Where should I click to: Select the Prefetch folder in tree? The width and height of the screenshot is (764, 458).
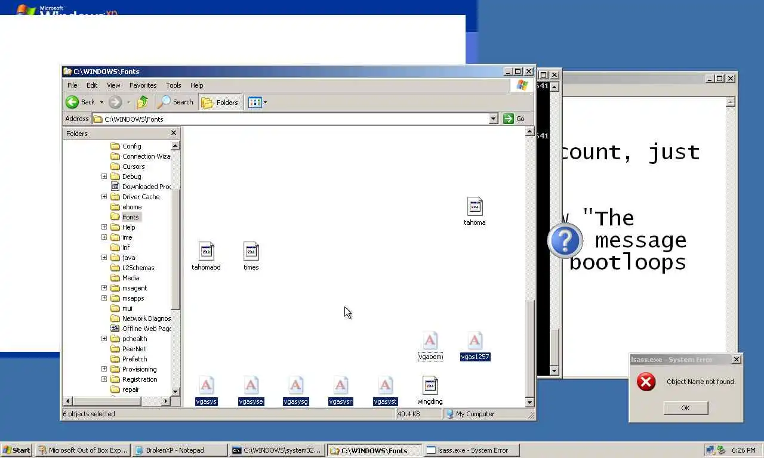click(x=134, y=359)
